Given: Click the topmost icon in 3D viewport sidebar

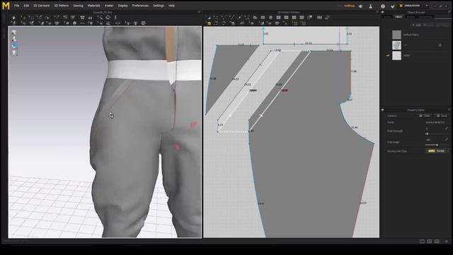Looking at the screenshot, I should pyautogui.click(x=14, y=33).
